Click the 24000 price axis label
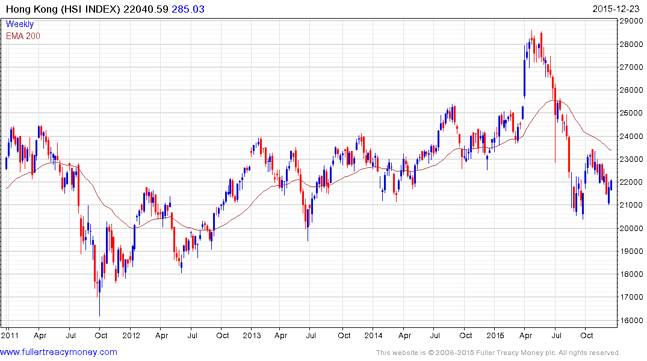The height and width of the screenshot is (361, 647). click(631, 136)
